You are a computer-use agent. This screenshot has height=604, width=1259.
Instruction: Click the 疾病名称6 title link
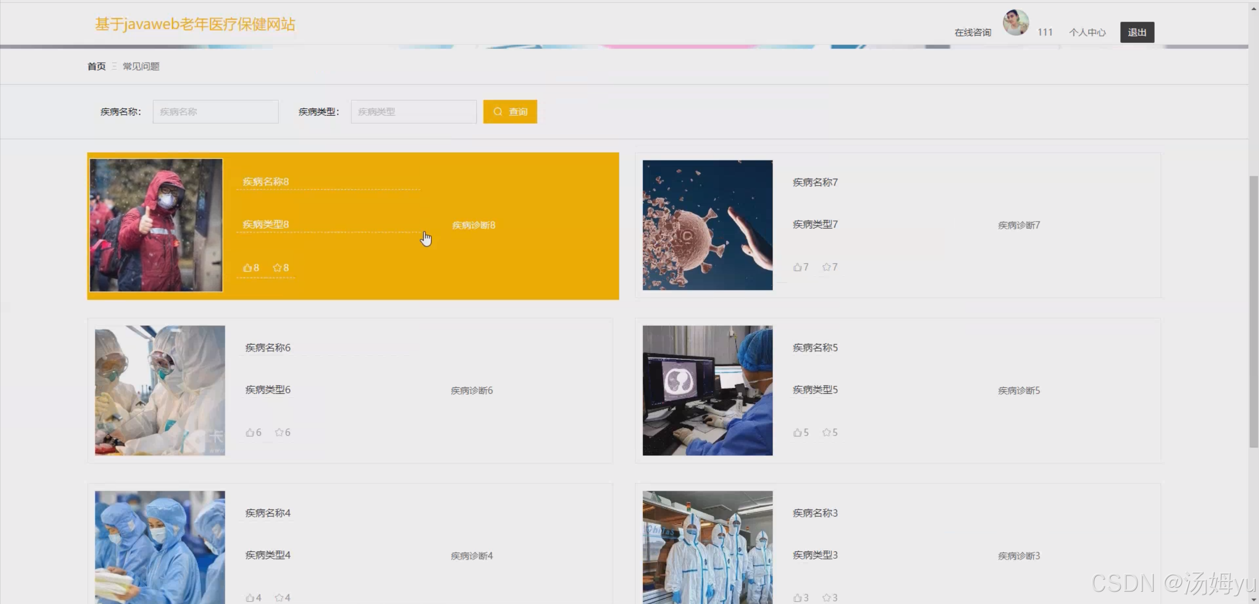click(268, 348)
